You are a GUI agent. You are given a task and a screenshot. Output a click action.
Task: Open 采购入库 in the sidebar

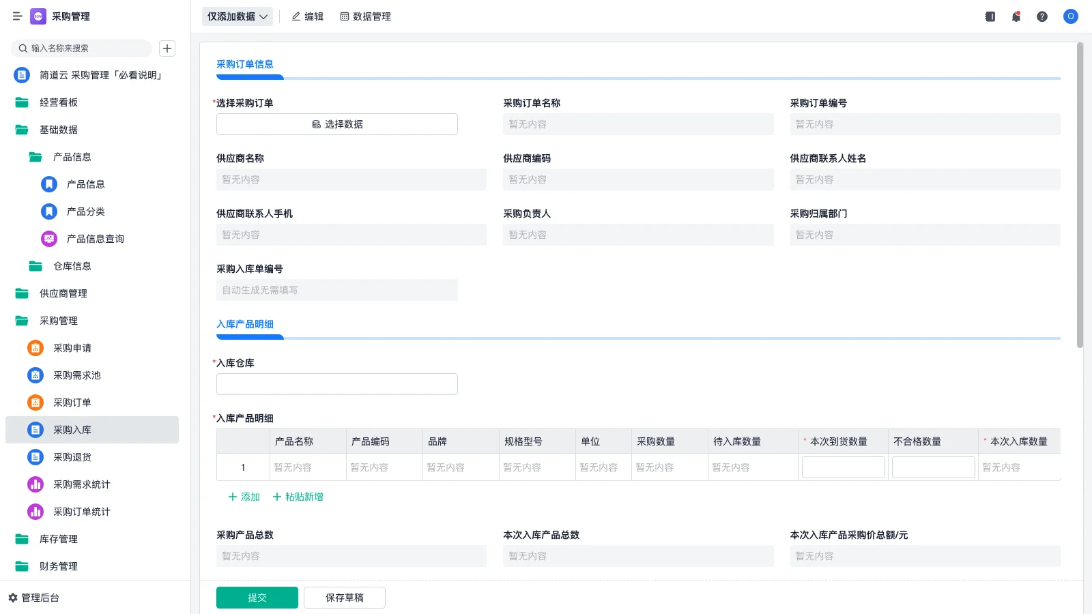click(92, 430)
